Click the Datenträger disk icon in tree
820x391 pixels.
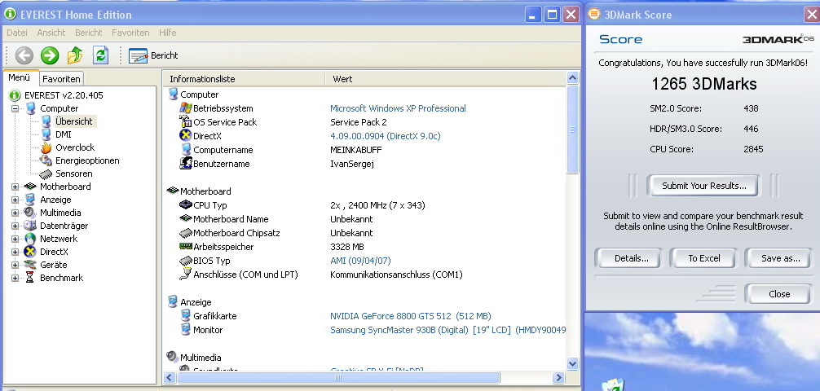point(30,226)
